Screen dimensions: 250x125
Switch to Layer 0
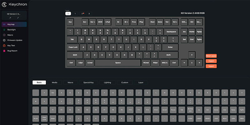[x=68, y=14]
